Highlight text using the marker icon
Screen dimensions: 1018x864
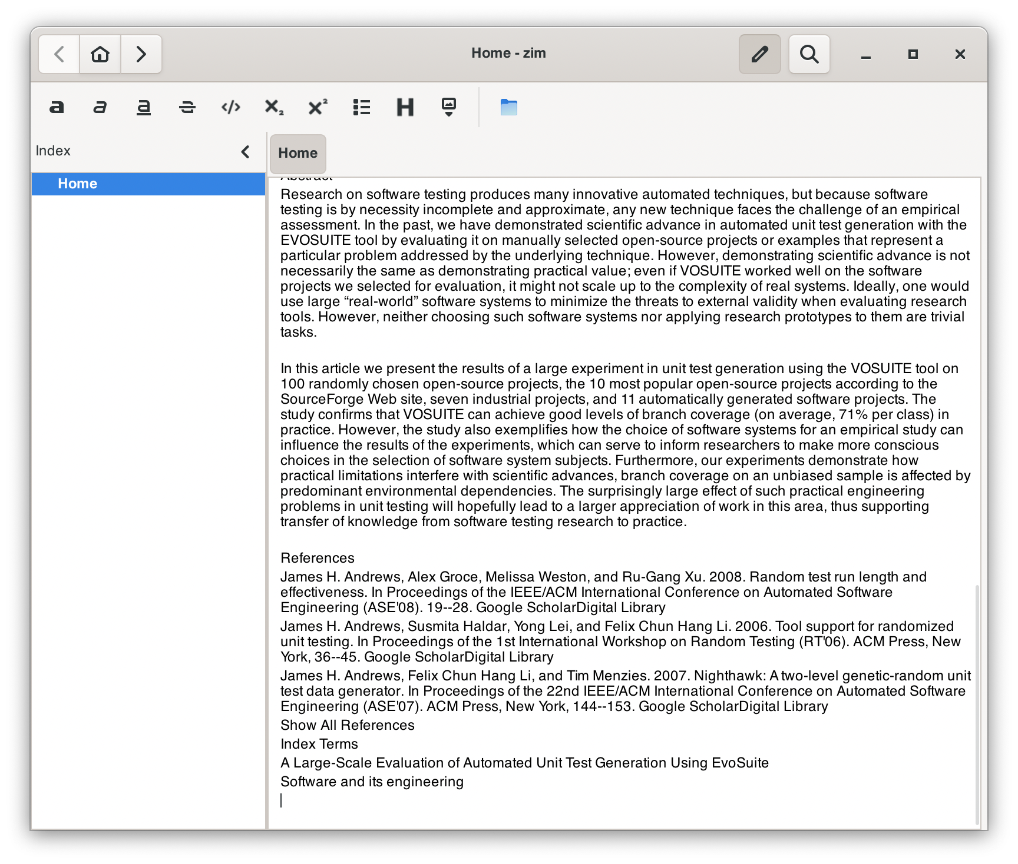click(x=448, y=107)
